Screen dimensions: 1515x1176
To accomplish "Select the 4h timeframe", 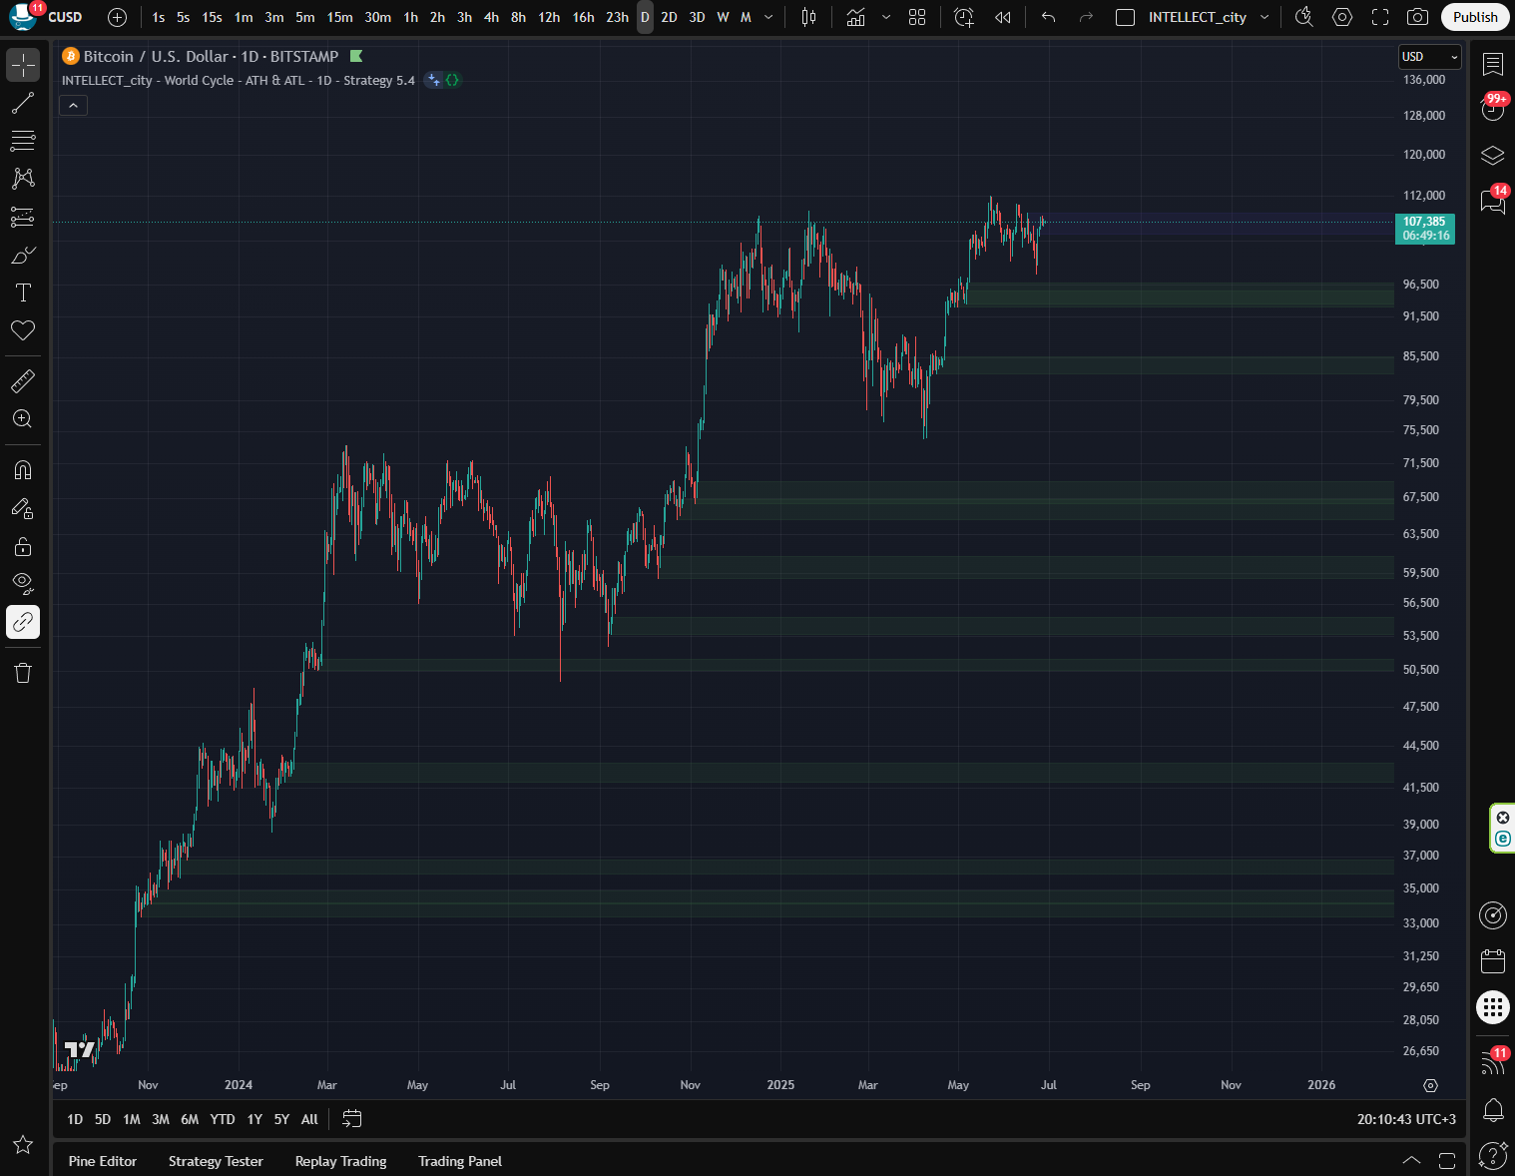I will pyautogui.click(x=491, y=17).
